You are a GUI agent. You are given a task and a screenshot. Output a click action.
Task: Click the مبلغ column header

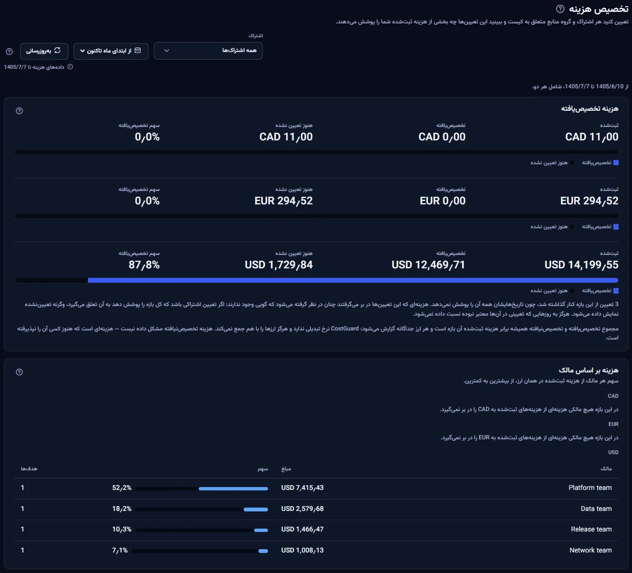point(286,469)
